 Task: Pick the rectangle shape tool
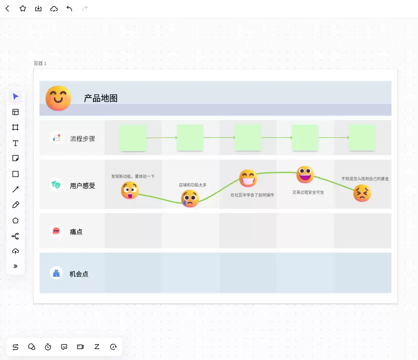[x=15, y=174]
